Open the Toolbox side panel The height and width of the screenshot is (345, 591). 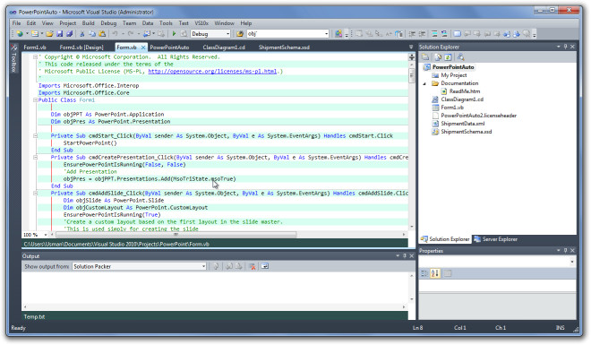(14, 59)
